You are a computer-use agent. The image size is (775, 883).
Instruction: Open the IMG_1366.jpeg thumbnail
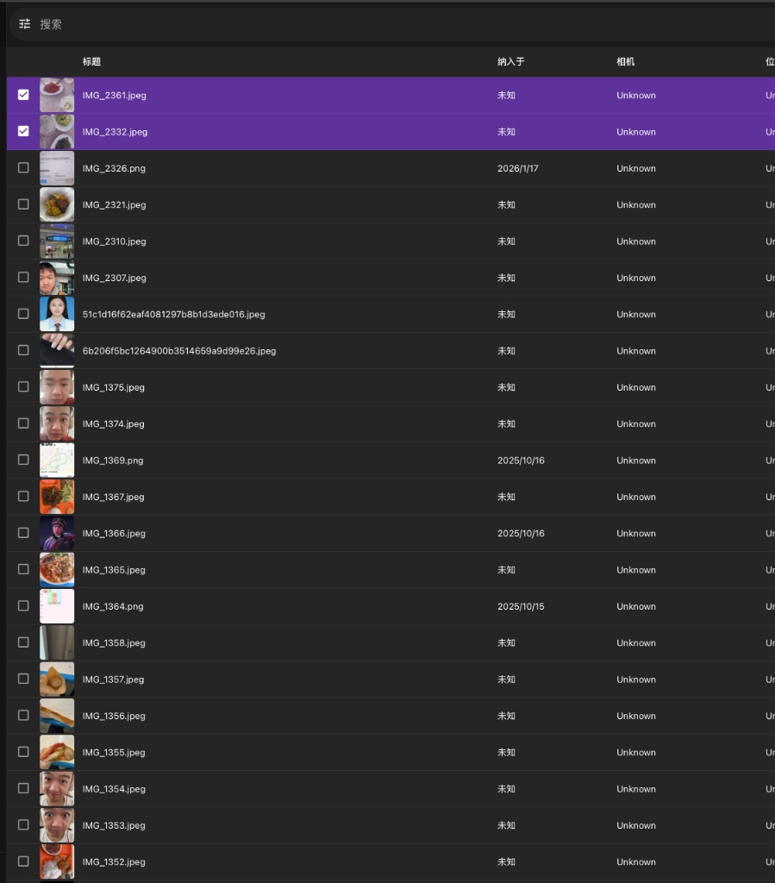[x=57, y=533]
